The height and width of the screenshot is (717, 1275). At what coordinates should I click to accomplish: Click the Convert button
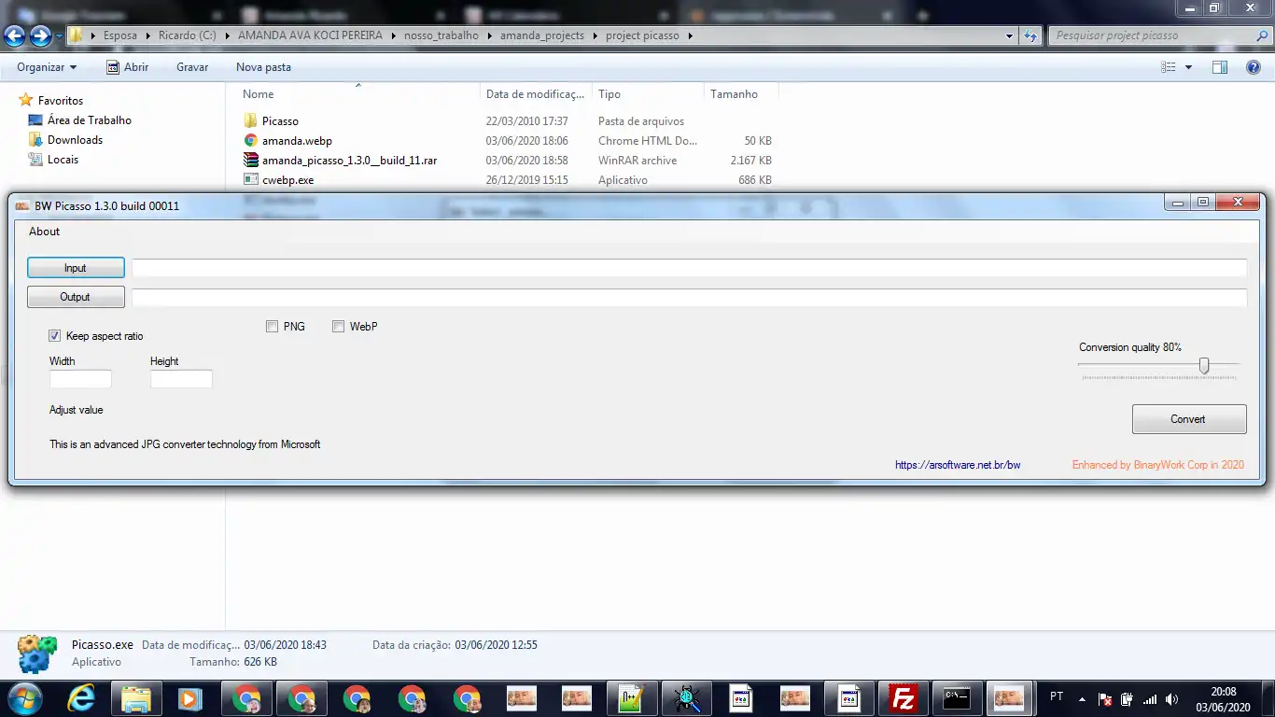[1189, 419]
